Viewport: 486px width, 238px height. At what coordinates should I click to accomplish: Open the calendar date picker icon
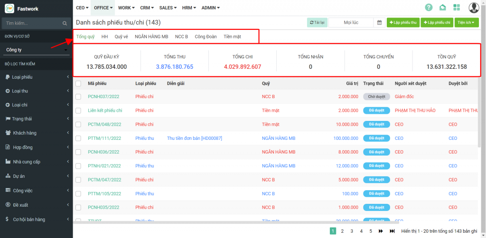379,22
